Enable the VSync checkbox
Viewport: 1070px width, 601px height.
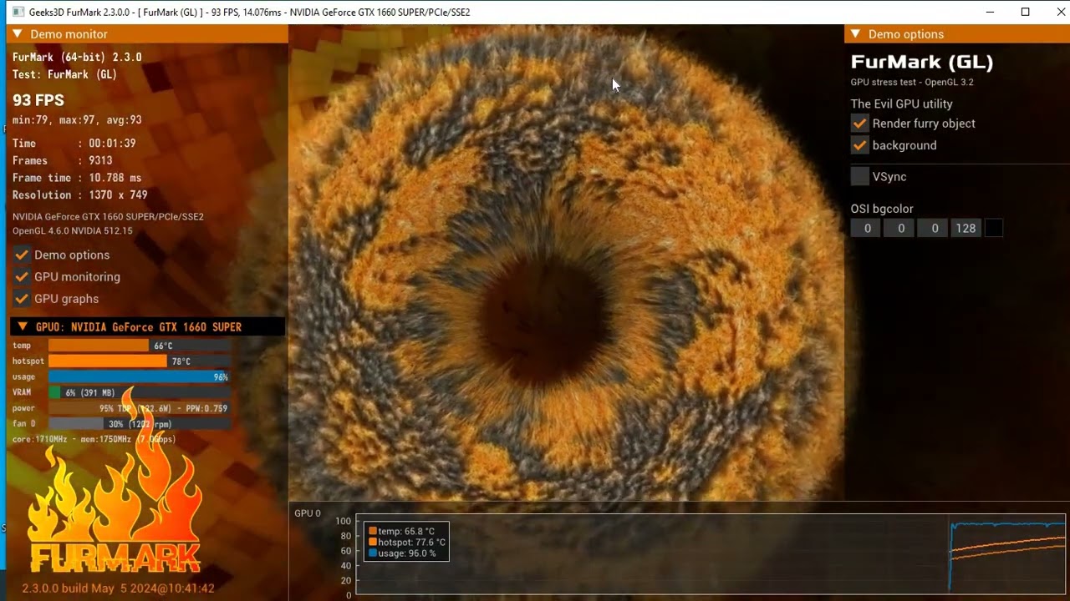[860, 176]
